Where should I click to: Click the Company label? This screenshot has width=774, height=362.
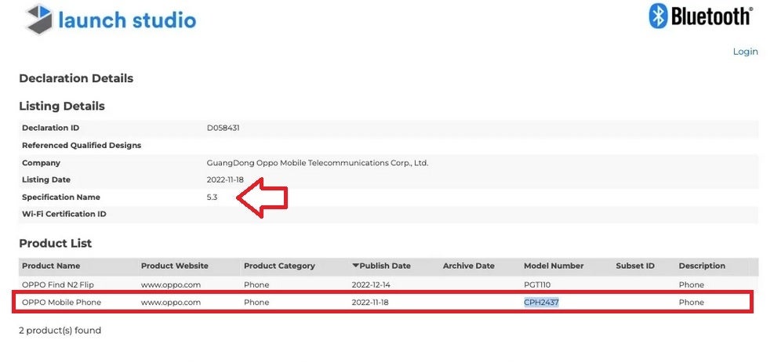(x=41, y=163)
